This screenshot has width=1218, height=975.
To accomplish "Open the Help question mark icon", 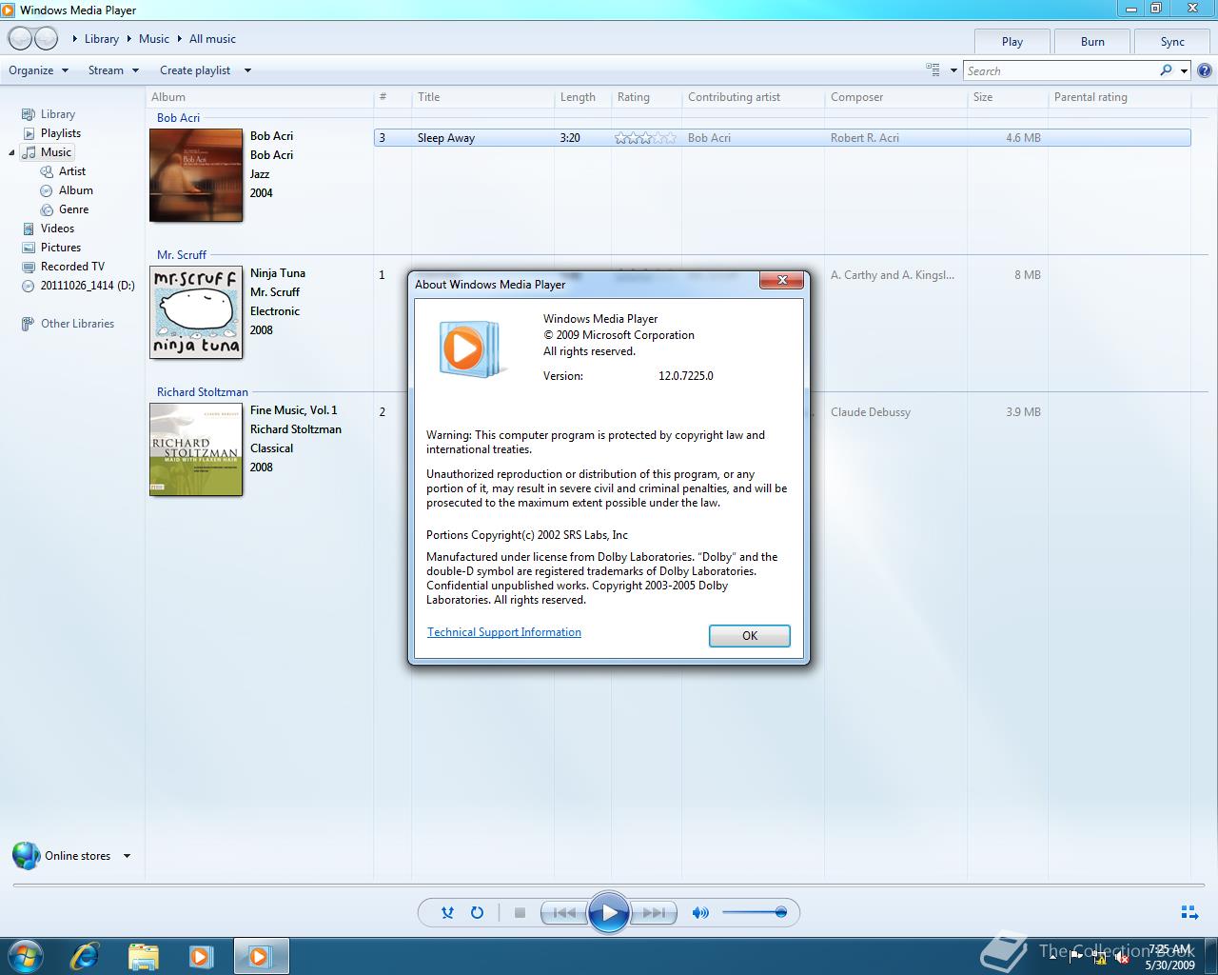I will [x=1204, y=70].
